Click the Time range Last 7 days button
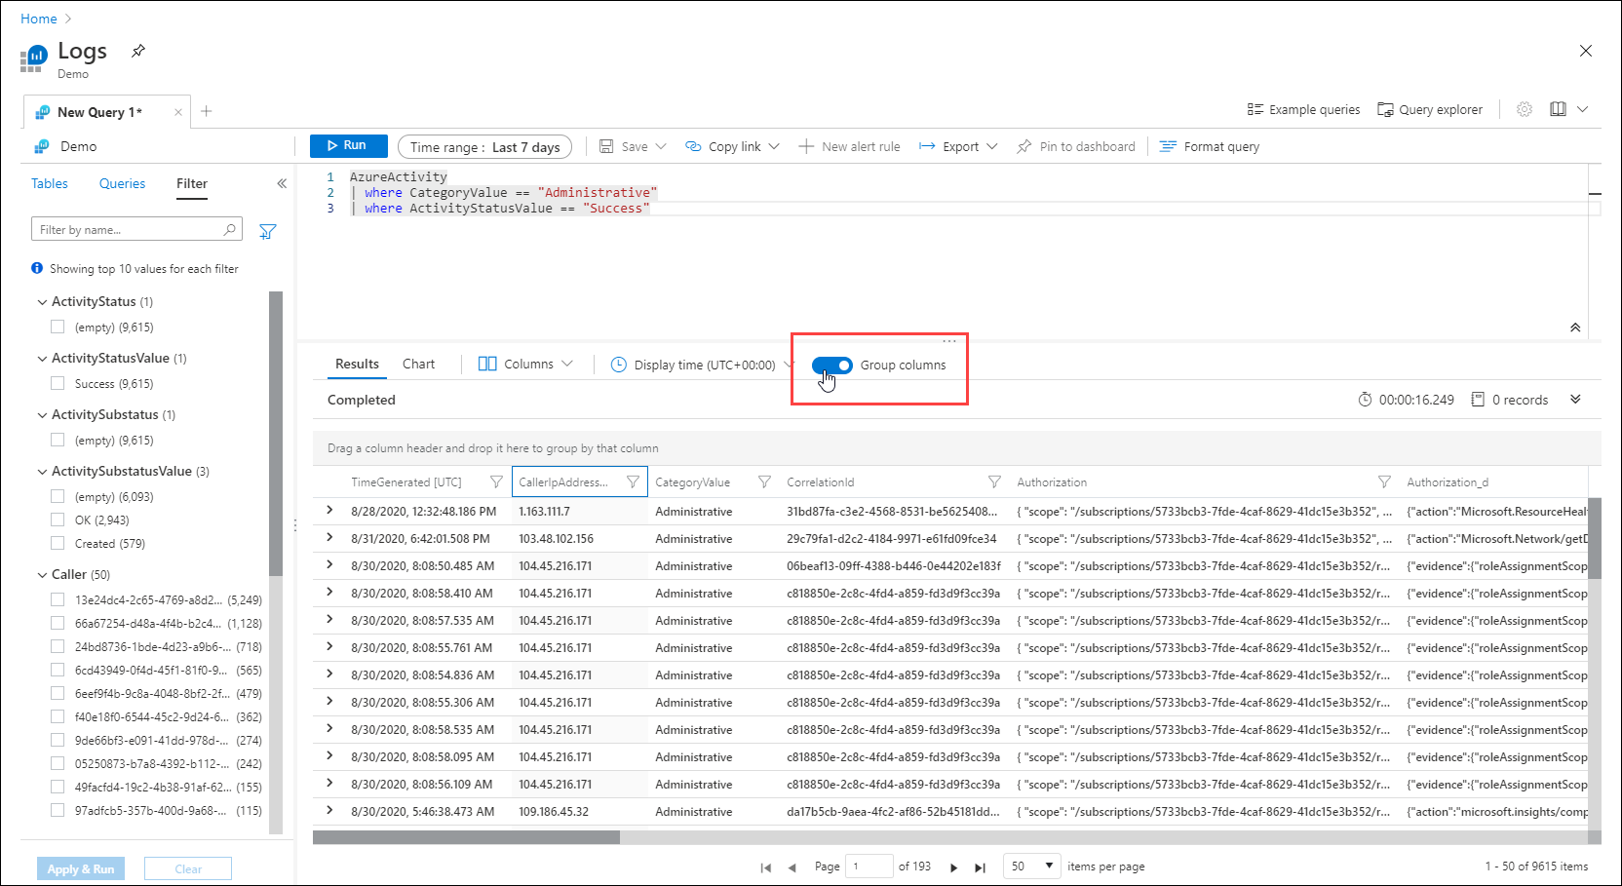This screenshot has width=1622, height=886. click(x=484, y=146)
